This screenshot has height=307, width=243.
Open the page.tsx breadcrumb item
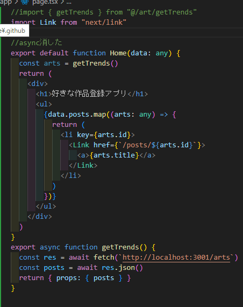[45, 2]
